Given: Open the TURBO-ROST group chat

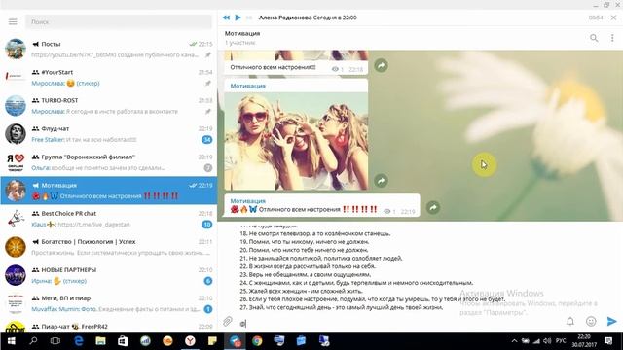Looking at the screenshot, I should click(108, 106).
